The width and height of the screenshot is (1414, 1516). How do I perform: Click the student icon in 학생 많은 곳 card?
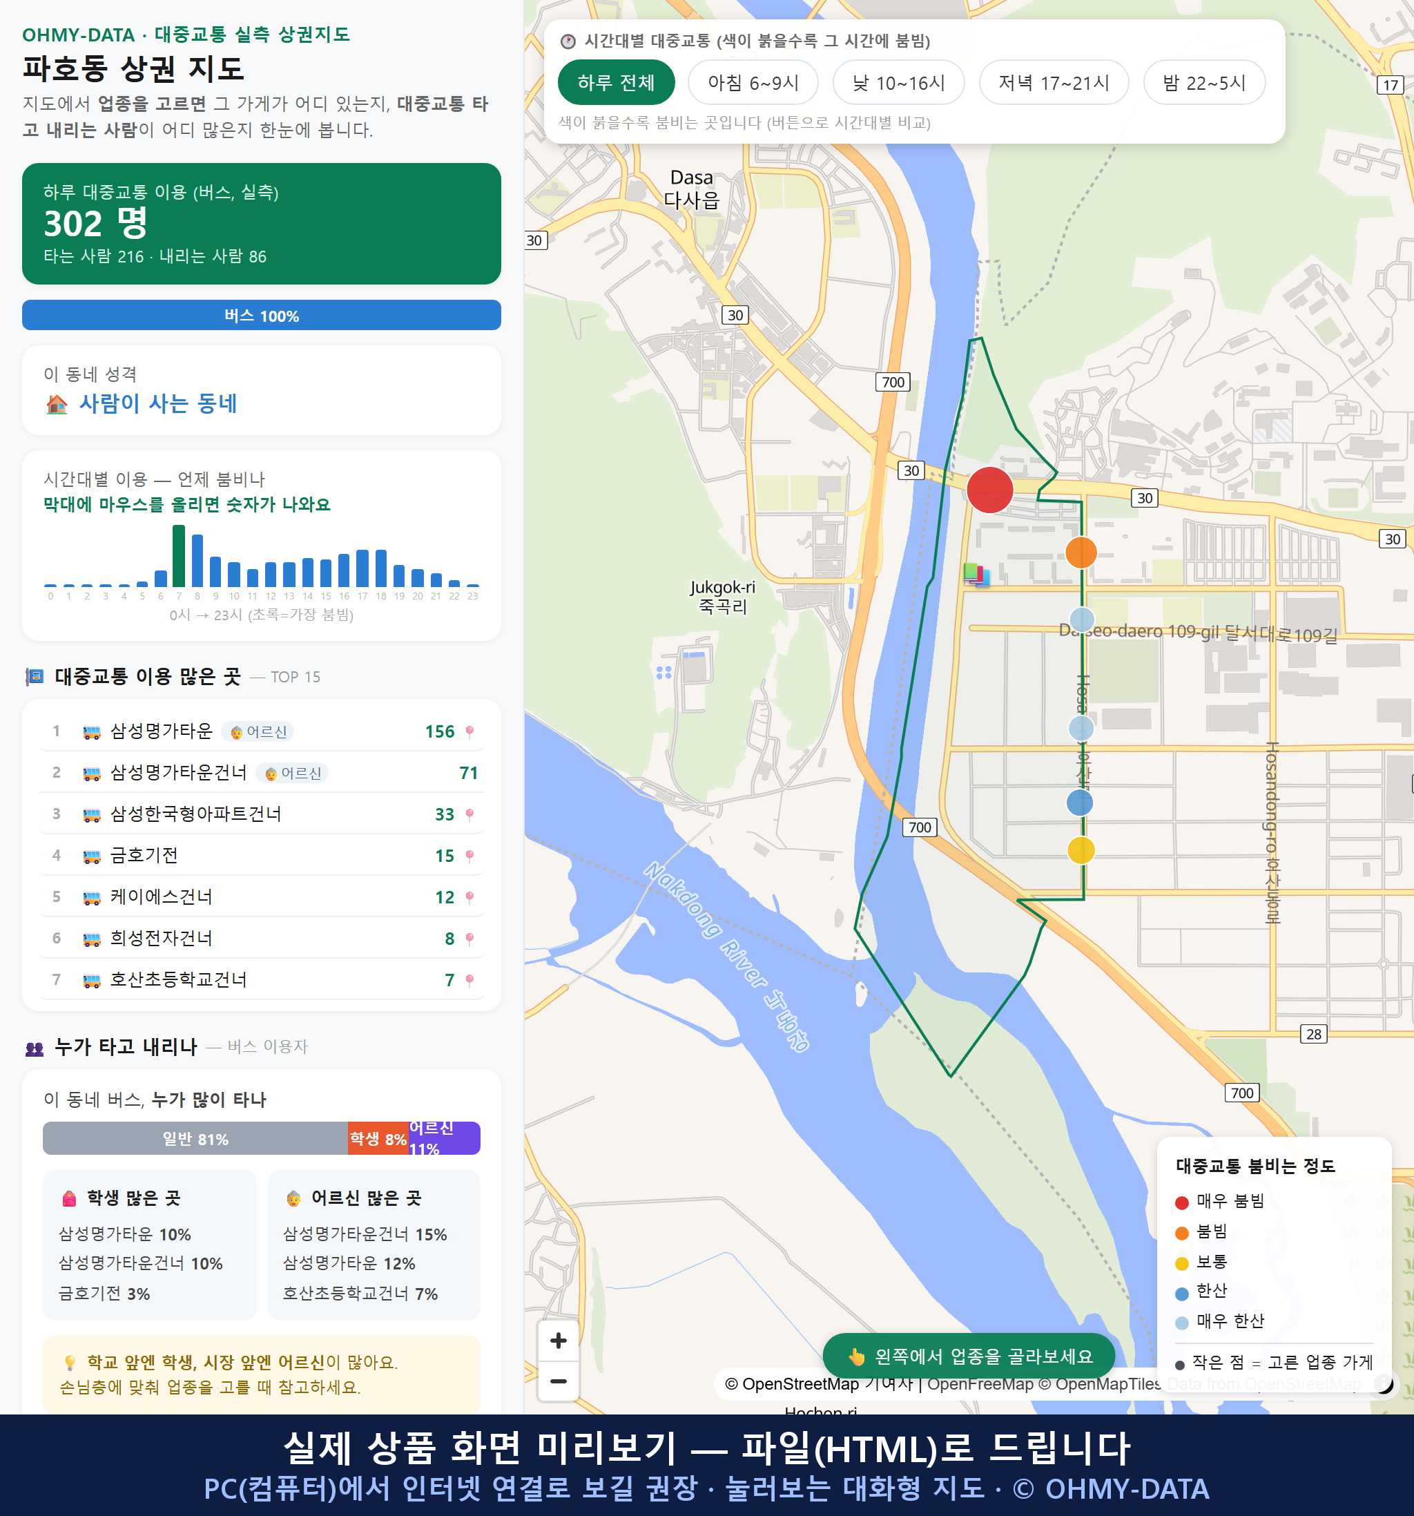click(69, 1199)
